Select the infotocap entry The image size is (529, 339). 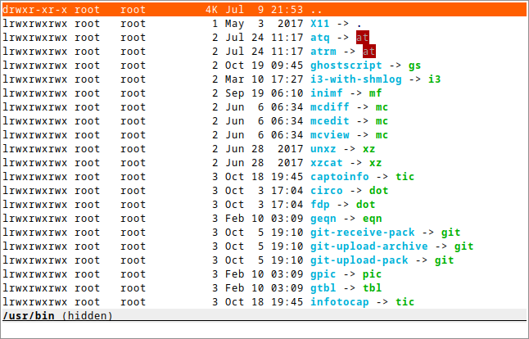(341, 302)
